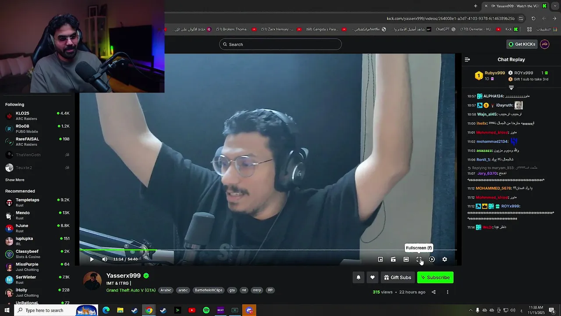Open Spotify from the taskbar
The image size is (561, 316).
coord(206,310)
